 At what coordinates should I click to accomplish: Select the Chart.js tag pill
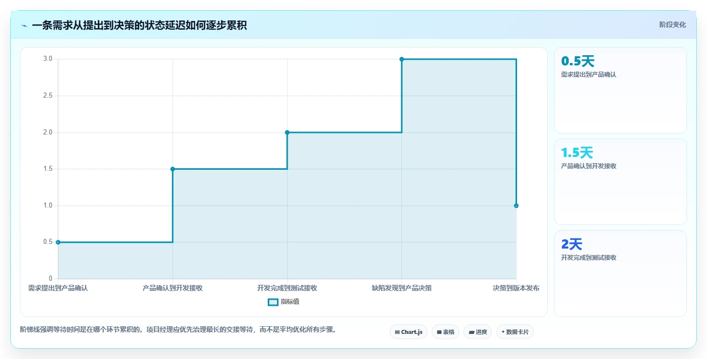(x=409, y=332)
